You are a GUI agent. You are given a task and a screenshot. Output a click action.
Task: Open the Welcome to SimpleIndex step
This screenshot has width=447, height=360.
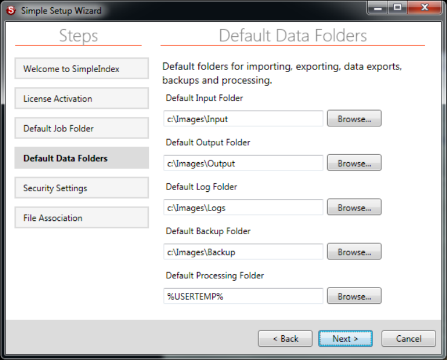click(81, 69)
